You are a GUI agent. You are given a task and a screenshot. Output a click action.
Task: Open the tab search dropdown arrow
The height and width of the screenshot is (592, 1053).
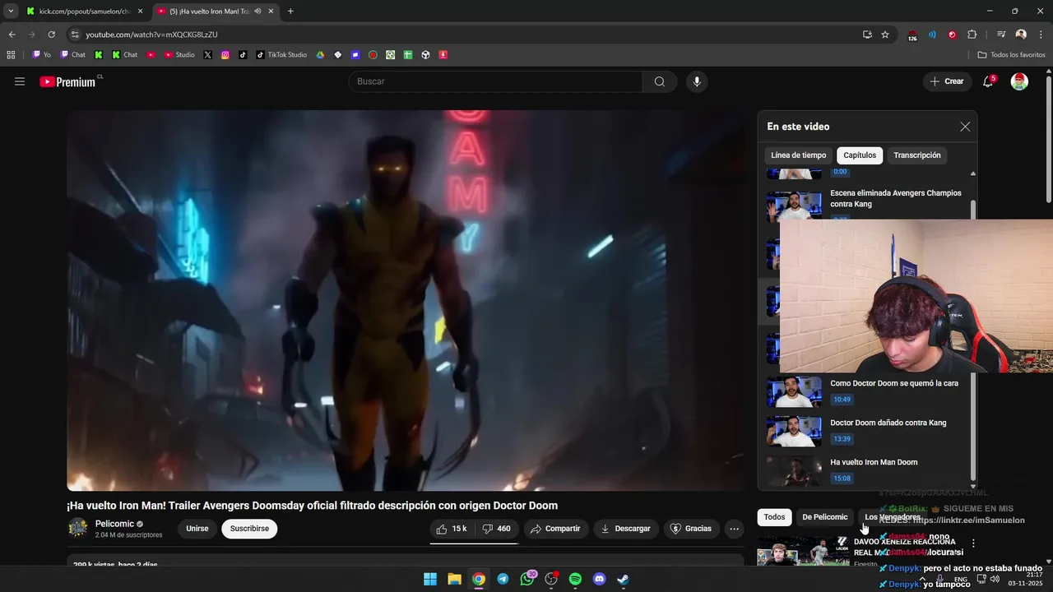[x=10, y=12]
